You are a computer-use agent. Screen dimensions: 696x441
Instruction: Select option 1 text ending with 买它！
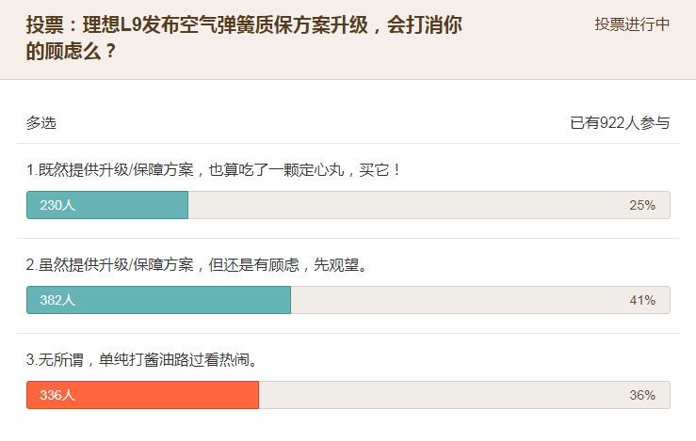point(214,170)
